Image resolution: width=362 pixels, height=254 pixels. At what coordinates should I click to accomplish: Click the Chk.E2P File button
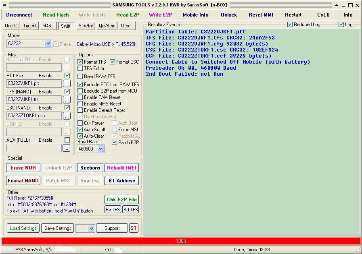tap(121, 200)
